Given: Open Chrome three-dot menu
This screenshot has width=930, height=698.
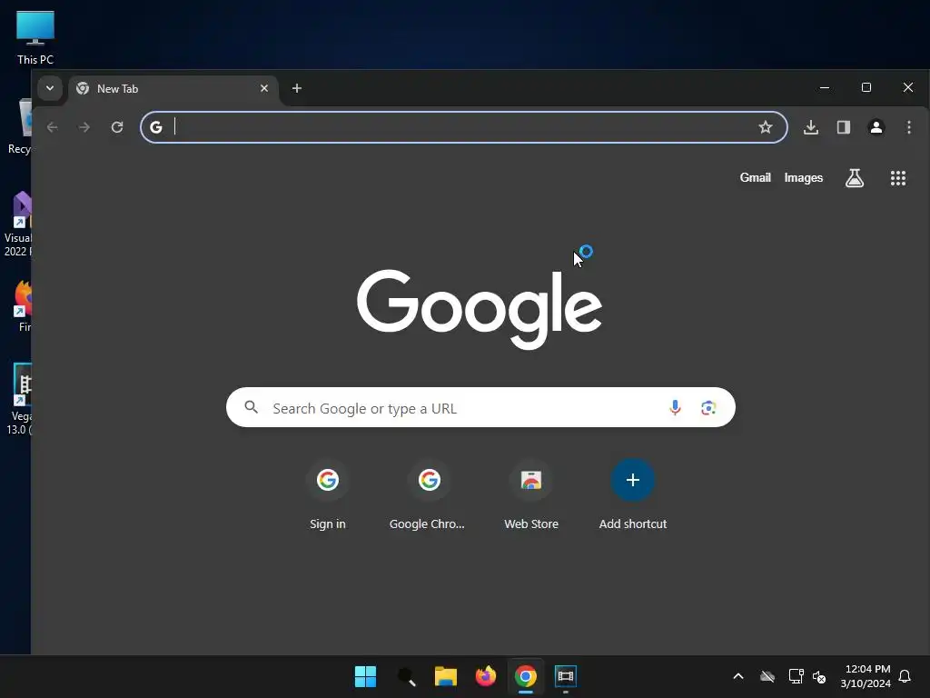Looking at the screenshot, I should tap(908, 127).
